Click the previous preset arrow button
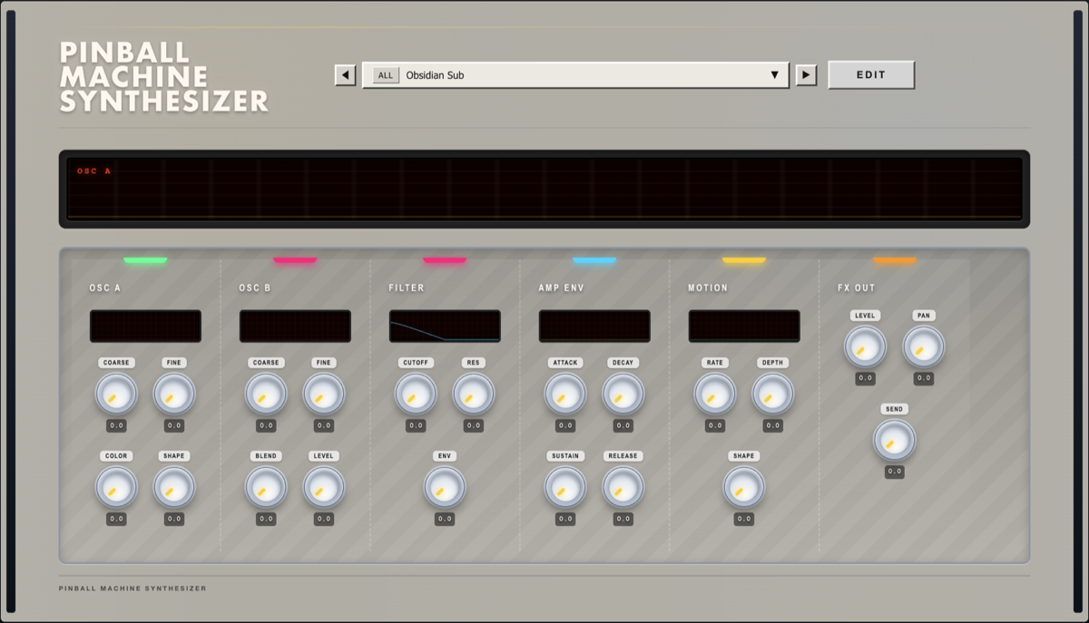This screenshot has width=1089, height=623. [345, 75]
